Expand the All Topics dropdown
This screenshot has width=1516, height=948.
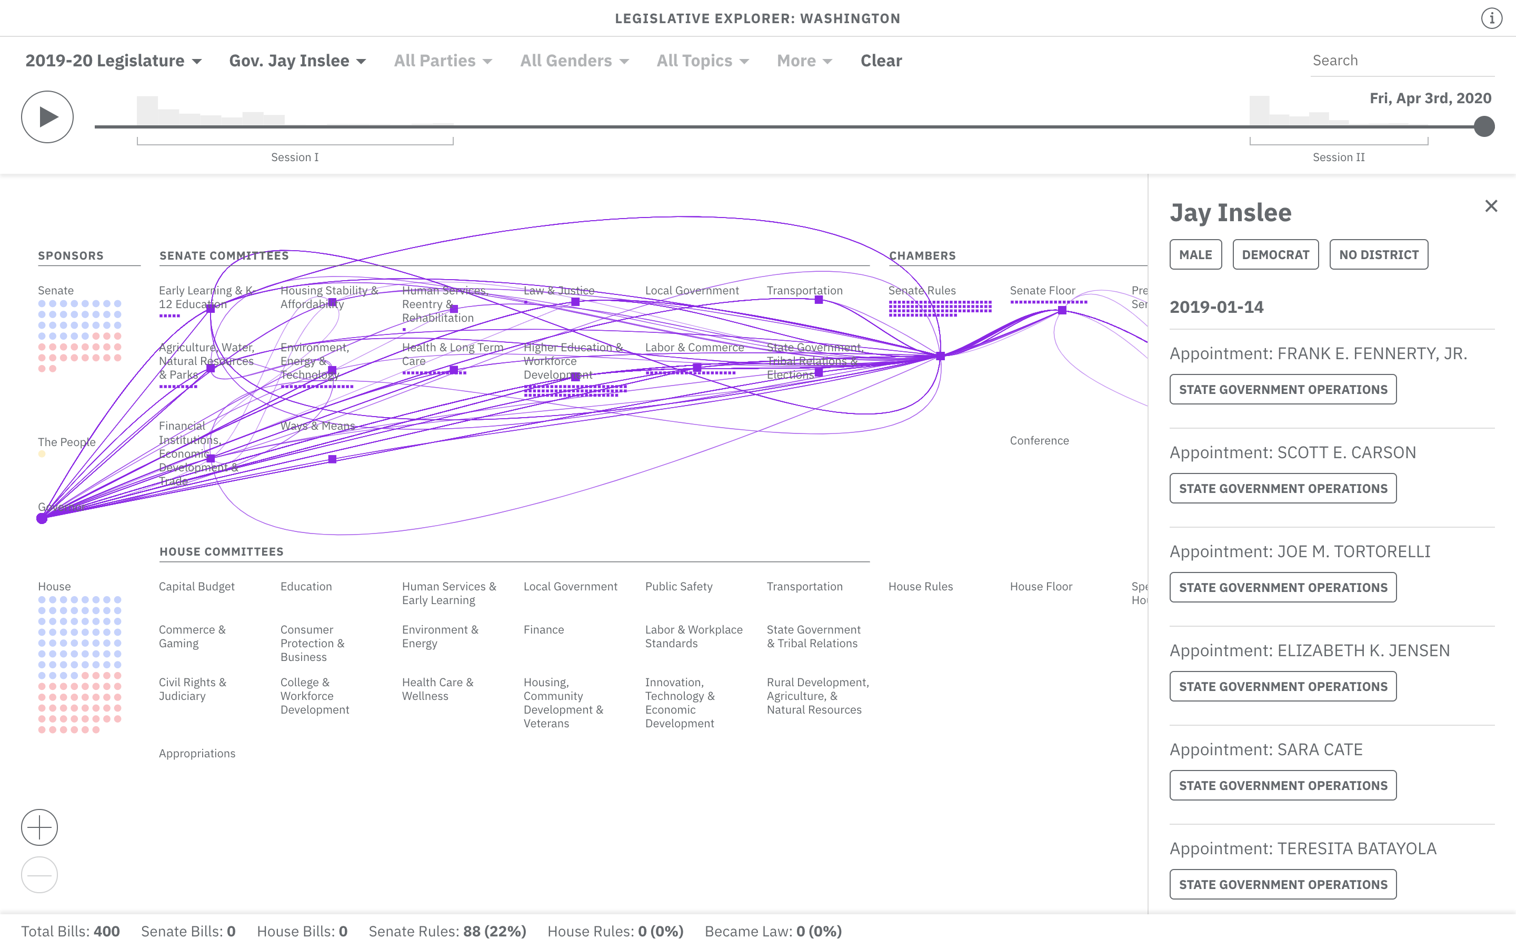(x=702, y=60)
